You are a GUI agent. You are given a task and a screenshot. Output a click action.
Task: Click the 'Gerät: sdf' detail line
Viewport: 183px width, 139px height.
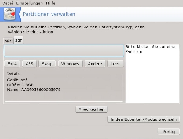(17, 80)
